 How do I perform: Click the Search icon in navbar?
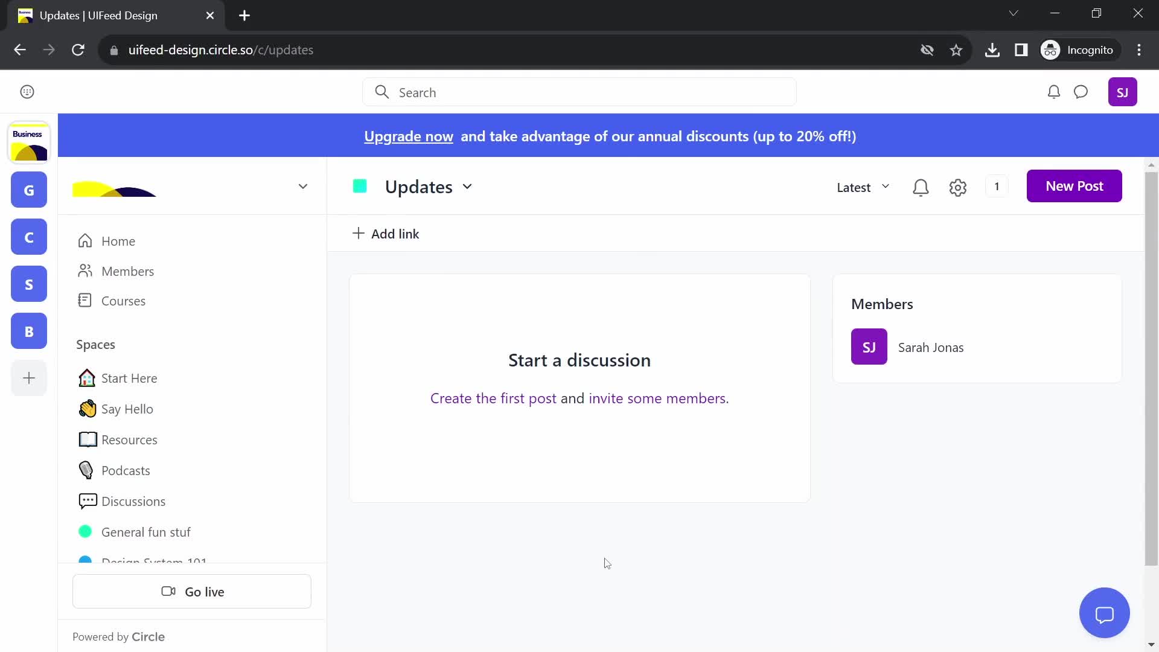pyautogui.click(x=380, y=92)
